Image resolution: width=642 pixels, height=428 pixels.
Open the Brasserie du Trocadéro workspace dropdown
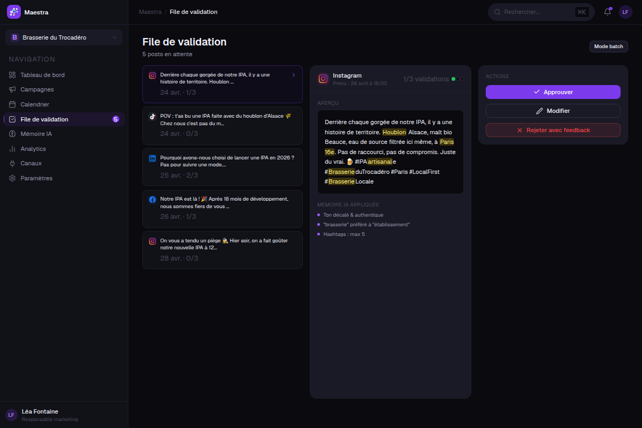coord(64,37)
